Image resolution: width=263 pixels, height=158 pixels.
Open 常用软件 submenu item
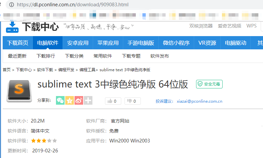pyautogui.click(x=103, y=56)
